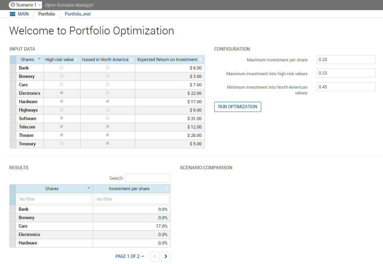Toggle North America checkbox for Treasury
The height and width of the screenshot is (264, 383).
[108, 143]
